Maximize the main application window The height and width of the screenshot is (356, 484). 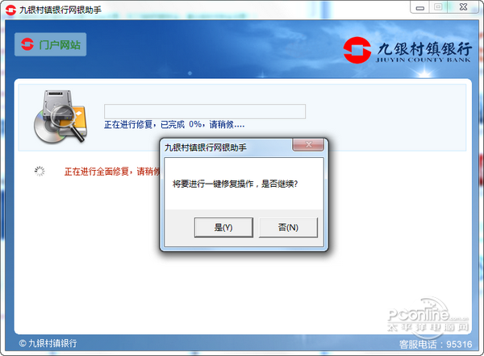click(x=438, y=7)
